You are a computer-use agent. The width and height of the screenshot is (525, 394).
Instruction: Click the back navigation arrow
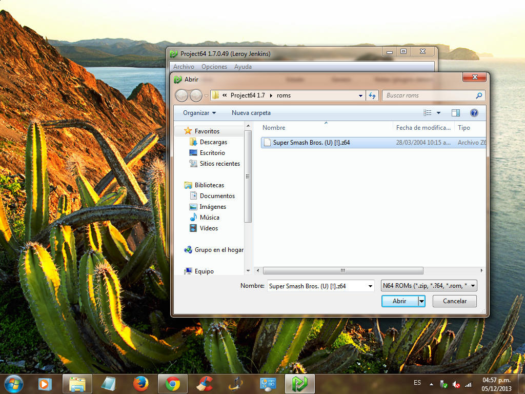[x=181, y=95]
